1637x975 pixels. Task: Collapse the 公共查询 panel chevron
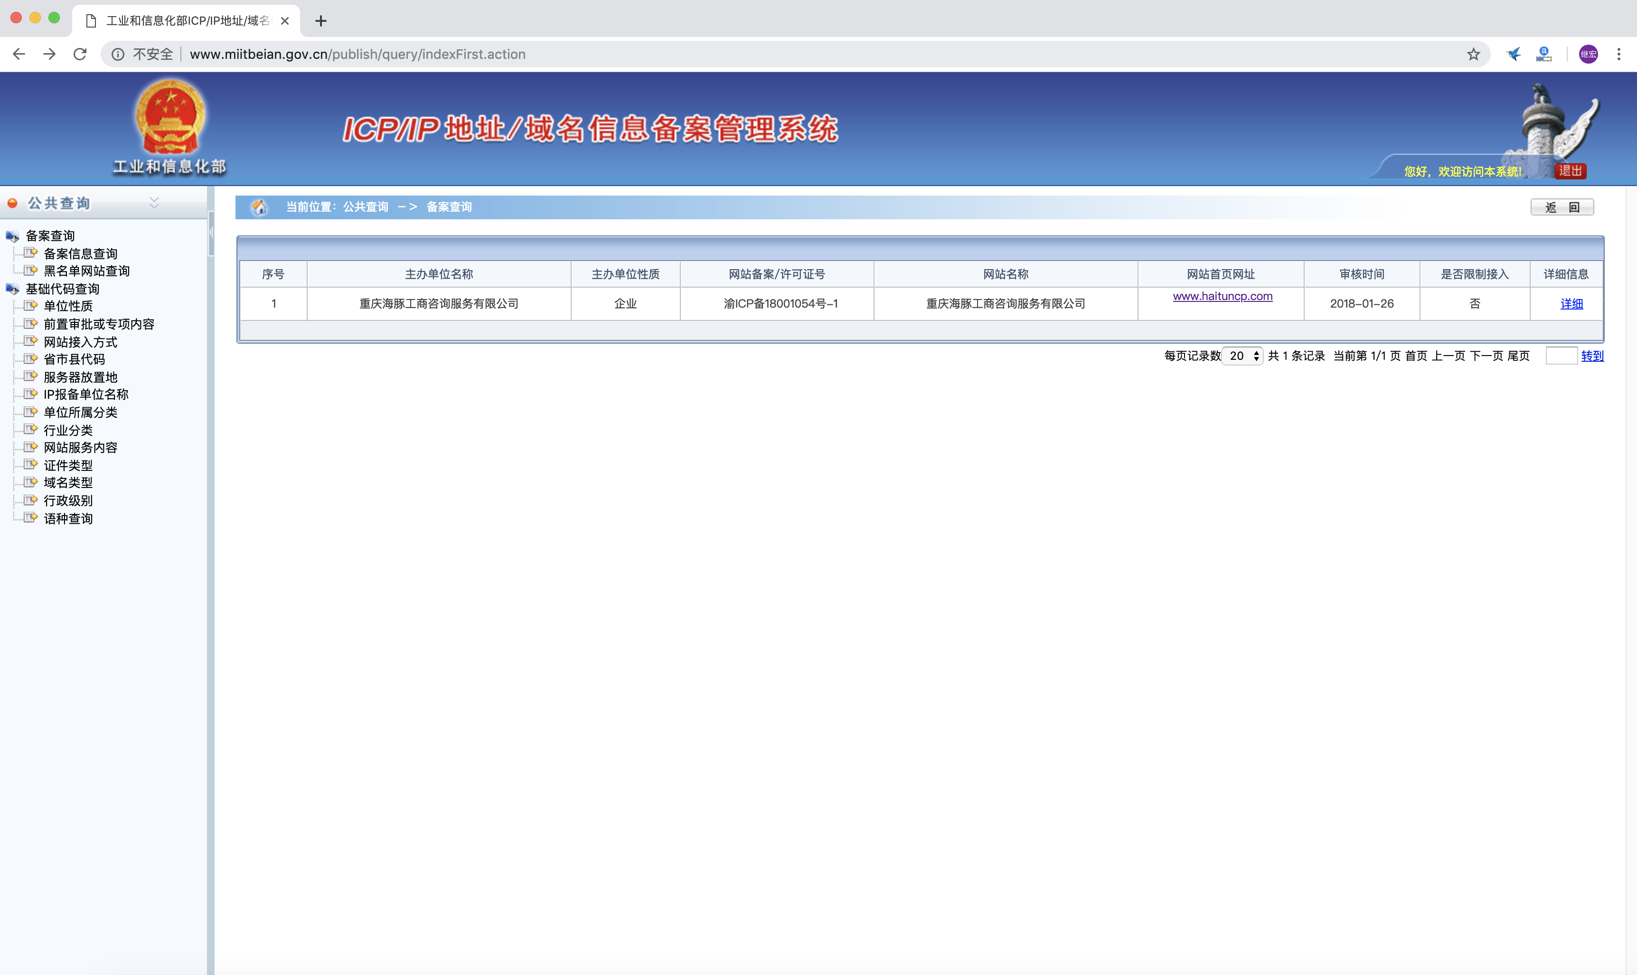tap(154, 202)
